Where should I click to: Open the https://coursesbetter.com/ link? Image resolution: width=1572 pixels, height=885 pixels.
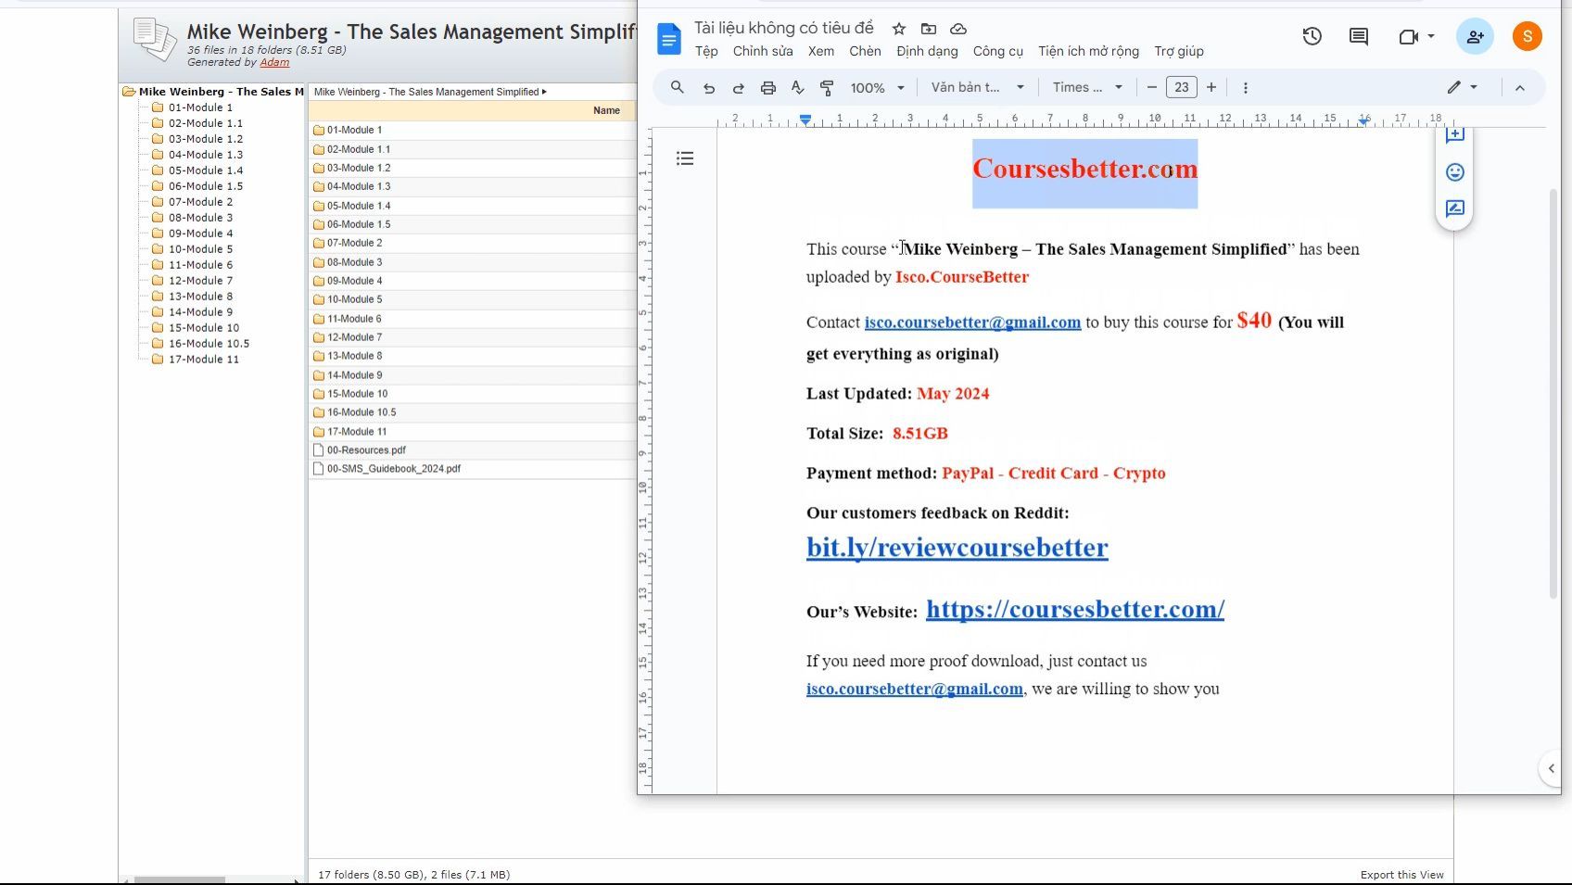[1074, 609]
